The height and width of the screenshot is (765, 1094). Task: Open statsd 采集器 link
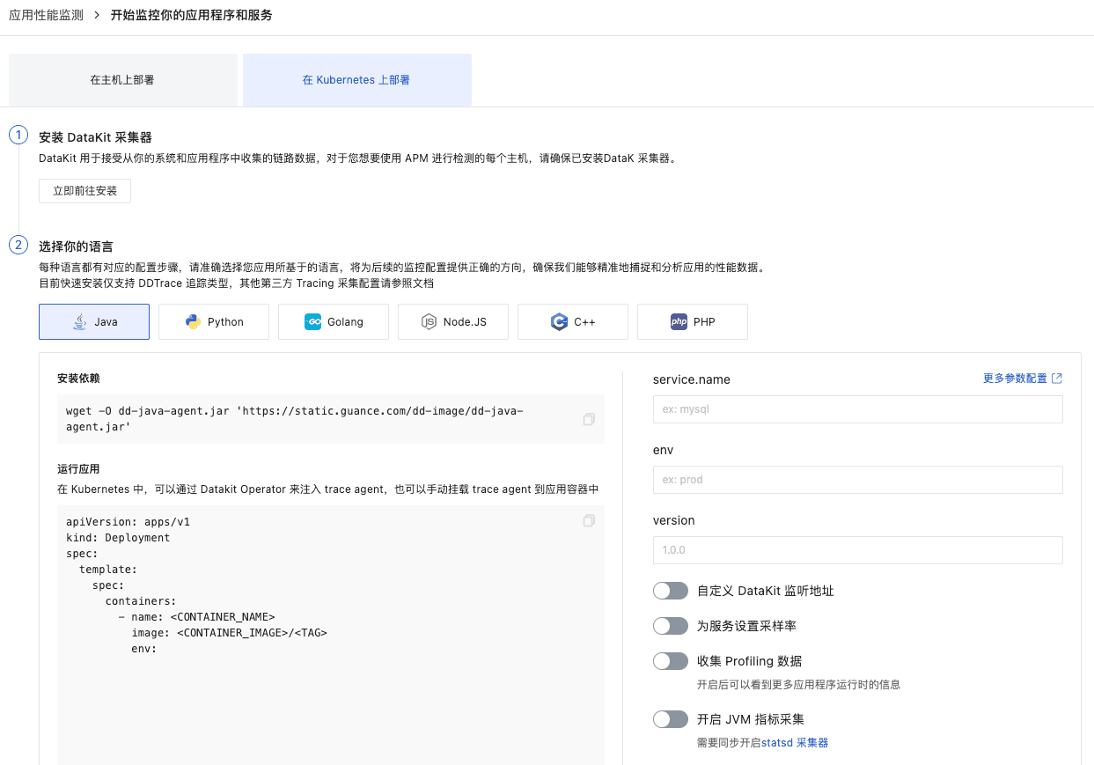click(795, 743)
